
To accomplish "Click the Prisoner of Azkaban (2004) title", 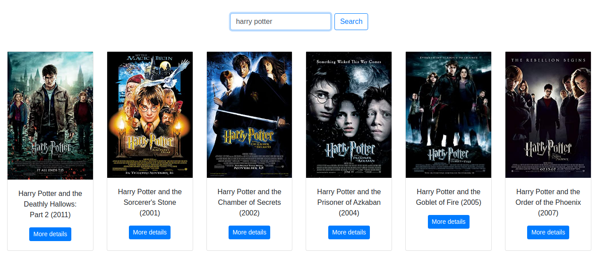I will (x=349, y=202).
